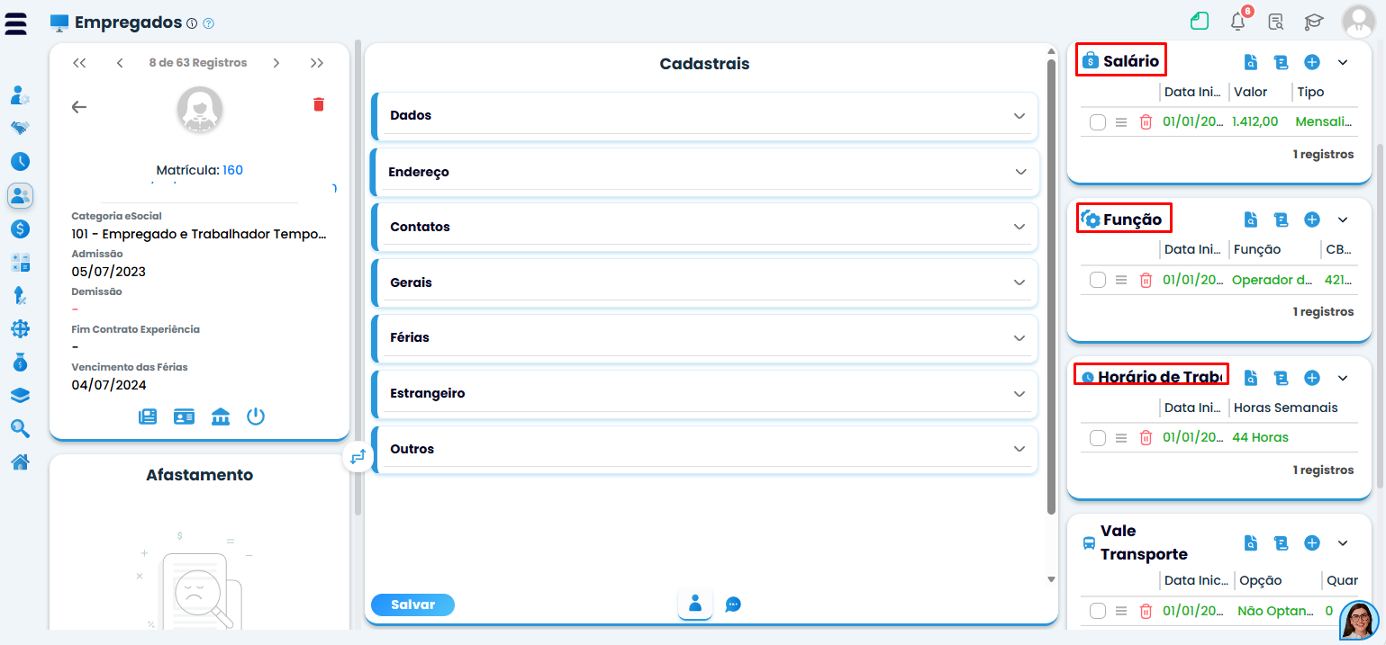Open the chat bubble icon beside Salvar
This screenshot has width=1386, height=645.
pyautogui.click(x=733, y=605)
